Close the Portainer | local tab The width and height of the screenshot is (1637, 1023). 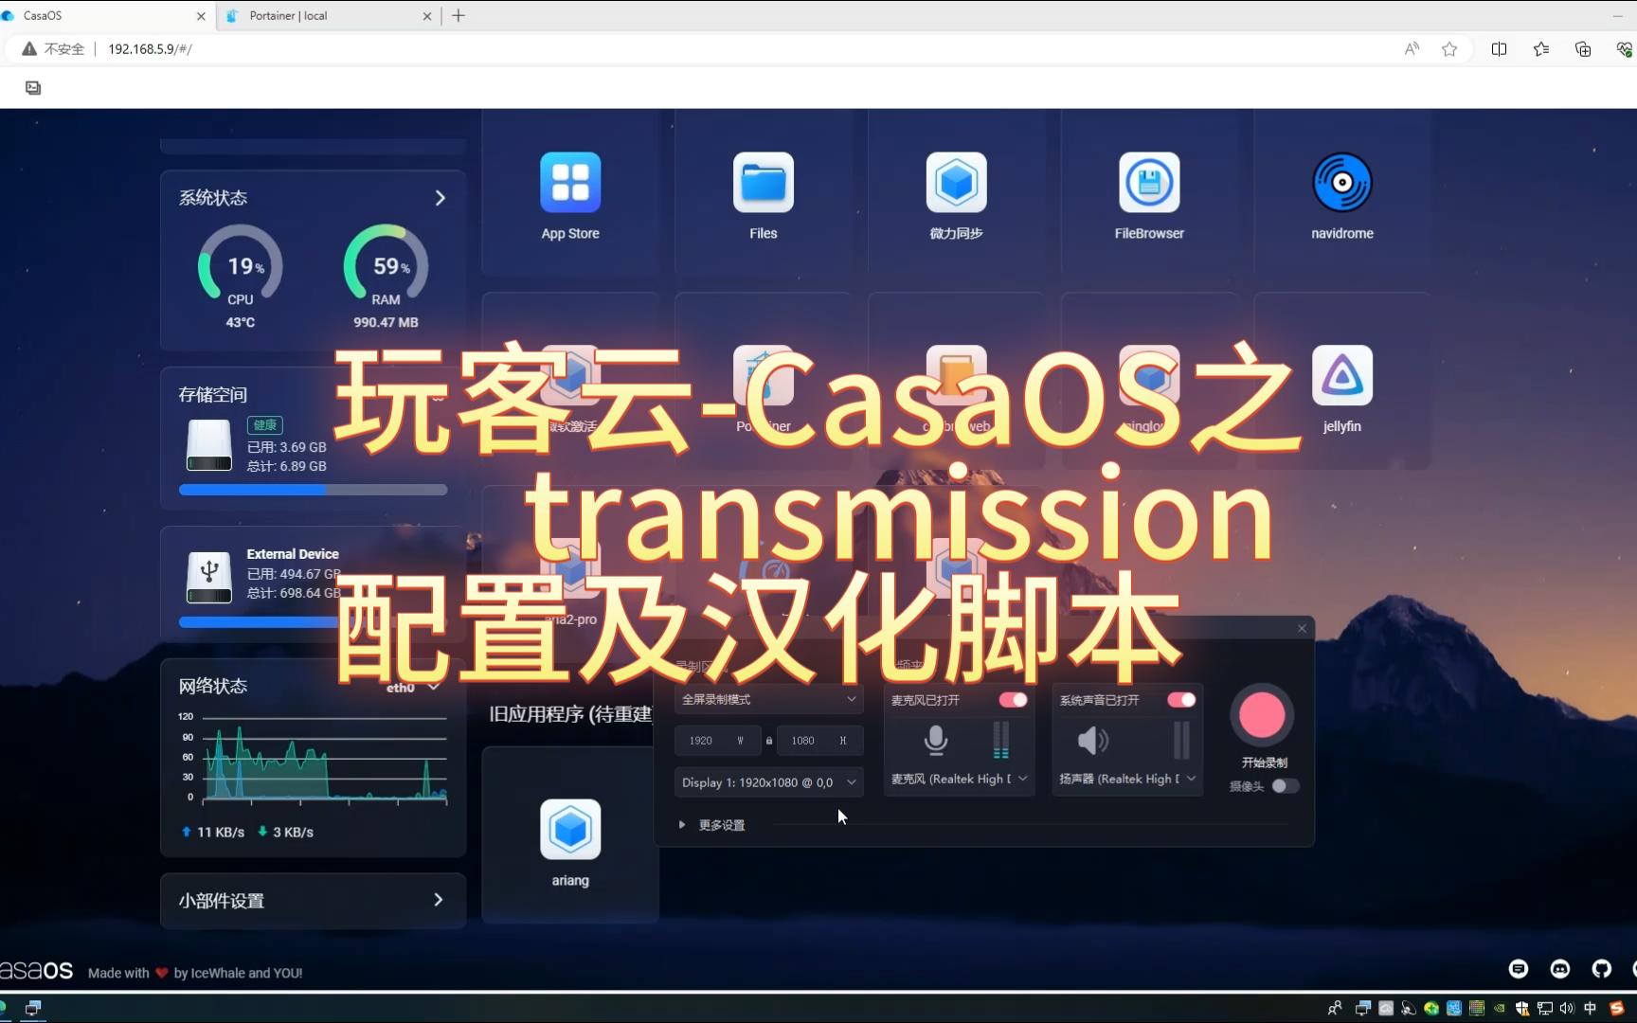click(426, 16)
